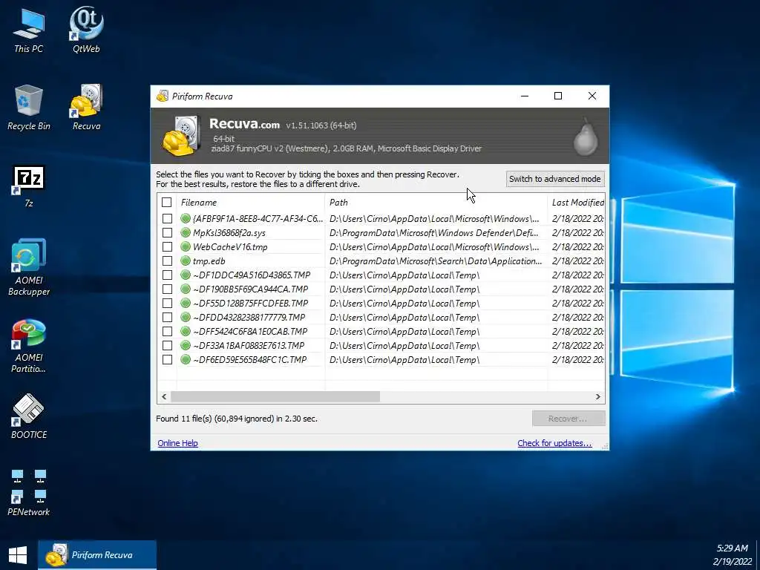Click green status icon for MpKsl36868f2a.sys
Image resolution: width=760 pixels, height=570 pixels.
pyautogui.click(x=185, y=232)
